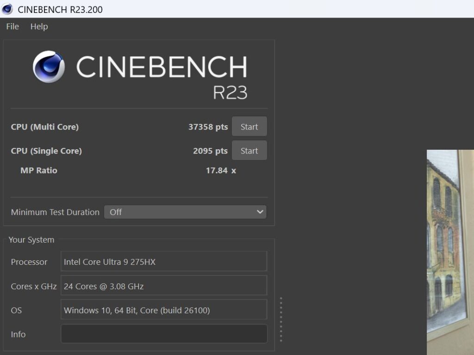Open the File menu
The height and width of the screenshot is (355, 474).
(12, 26)
